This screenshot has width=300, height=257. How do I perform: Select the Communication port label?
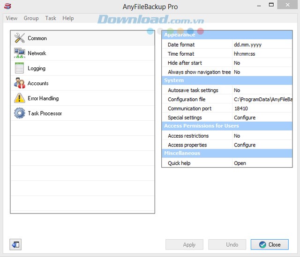[x=189, y=109]
